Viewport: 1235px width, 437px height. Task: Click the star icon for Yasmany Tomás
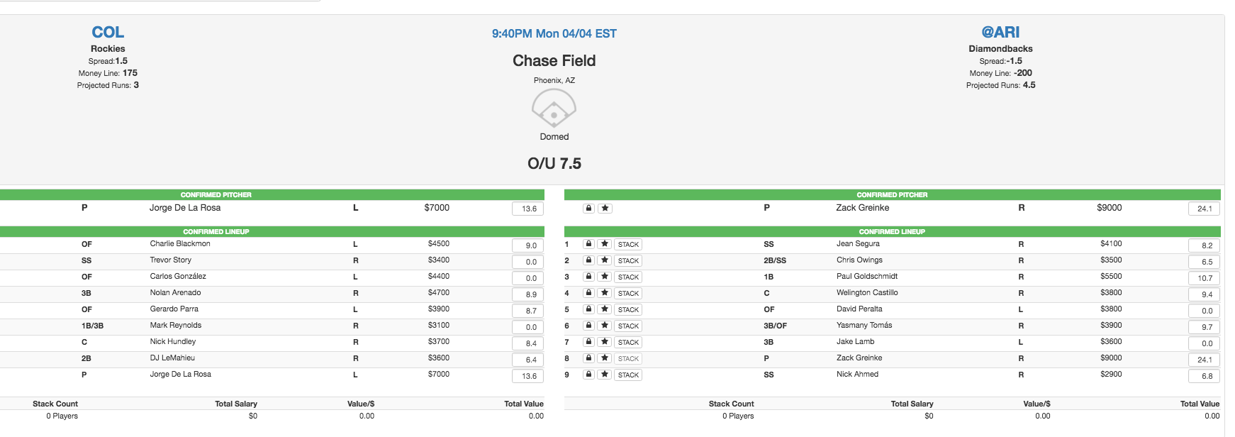605,326
